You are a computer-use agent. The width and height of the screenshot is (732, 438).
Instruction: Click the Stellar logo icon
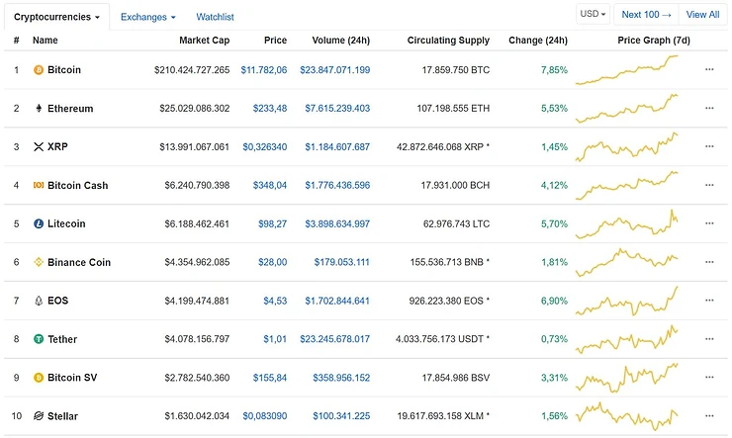pos(39,416)
